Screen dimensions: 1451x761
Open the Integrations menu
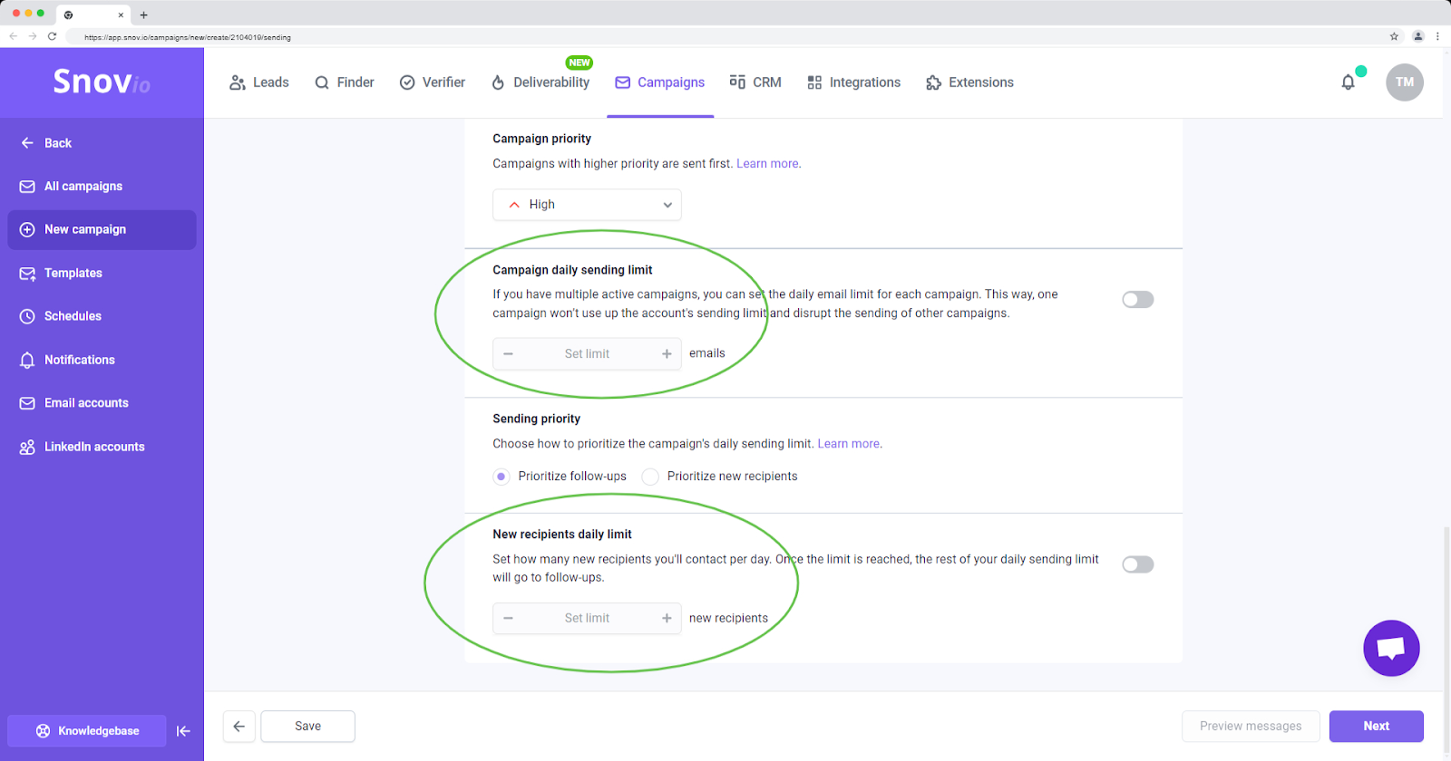[854, 82]
